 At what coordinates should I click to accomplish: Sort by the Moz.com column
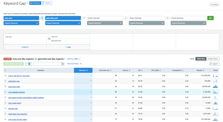pos(83,70)
